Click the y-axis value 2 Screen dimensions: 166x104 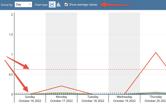(x=12, y=14)
